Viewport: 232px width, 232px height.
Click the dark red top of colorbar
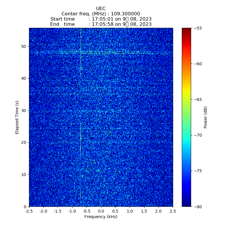point(186,30)
